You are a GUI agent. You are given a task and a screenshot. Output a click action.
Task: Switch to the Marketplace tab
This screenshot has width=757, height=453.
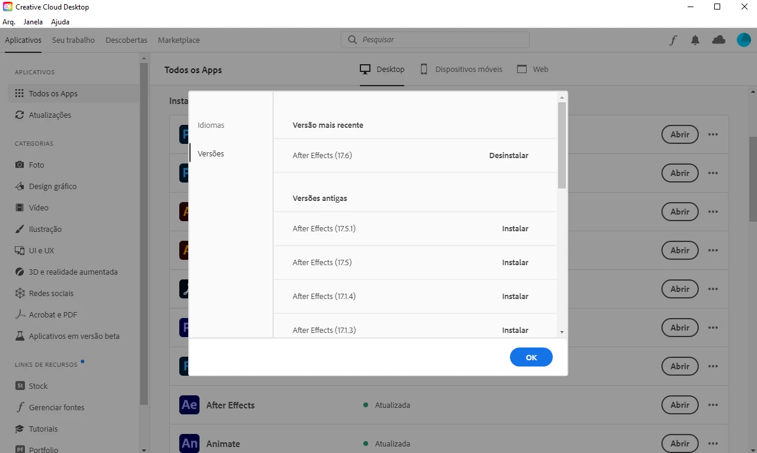[x=179, y=40]
